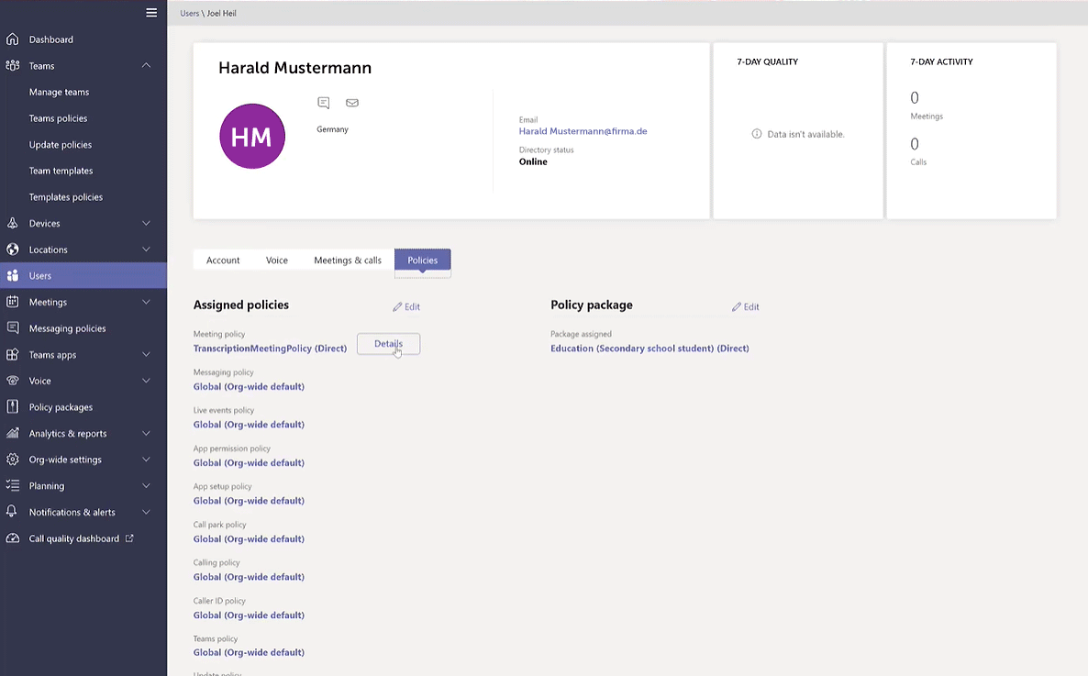The image size is (1088, 676).
Task: Select the Policies tab
Action: tap(423, 260)
